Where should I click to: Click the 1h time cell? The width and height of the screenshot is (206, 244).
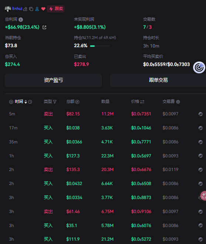coord(11,156)
